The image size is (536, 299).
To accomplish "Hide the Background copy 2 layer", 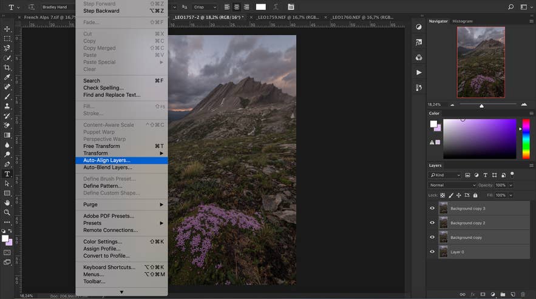I will [432, 223].
